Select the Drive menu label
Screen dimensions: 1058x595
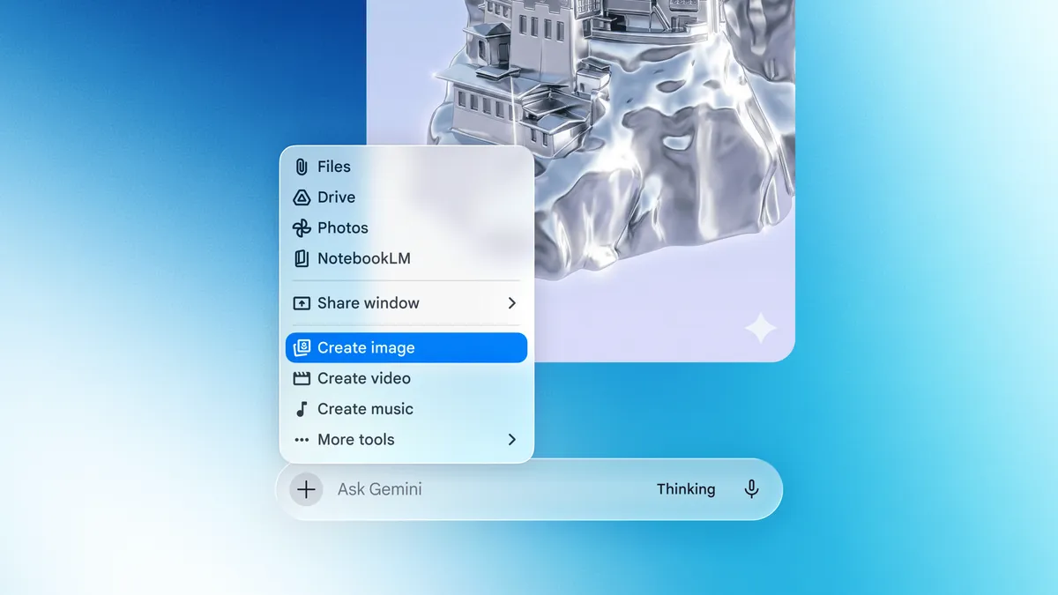point(337,197)
